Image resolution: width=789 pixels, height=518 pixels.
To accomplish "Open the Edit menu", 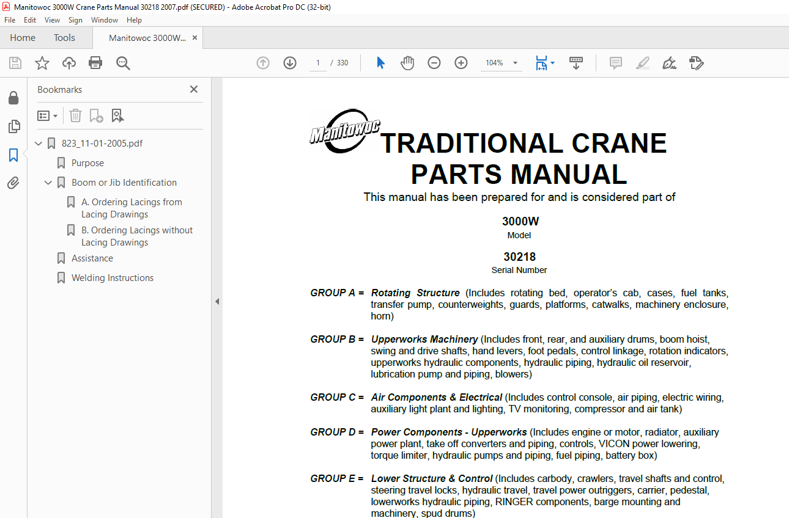I will pos(30,20).
